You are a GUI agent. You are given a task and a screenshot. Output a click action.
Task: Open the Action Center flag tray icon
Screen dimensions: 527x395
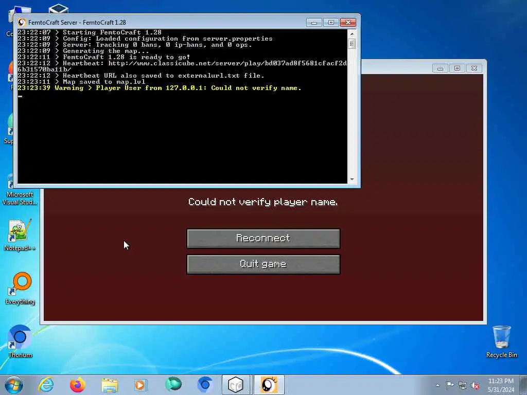(x=450, y=385)
